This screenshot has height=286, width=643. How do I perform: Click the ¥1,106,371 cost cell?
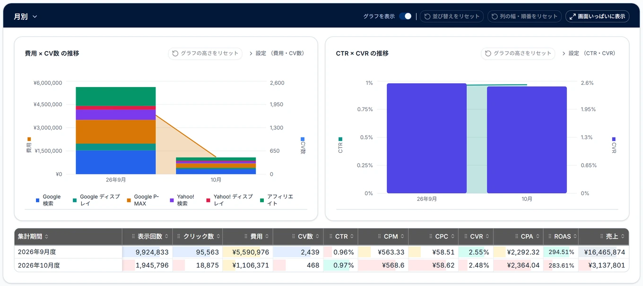[x=248, y=265]
